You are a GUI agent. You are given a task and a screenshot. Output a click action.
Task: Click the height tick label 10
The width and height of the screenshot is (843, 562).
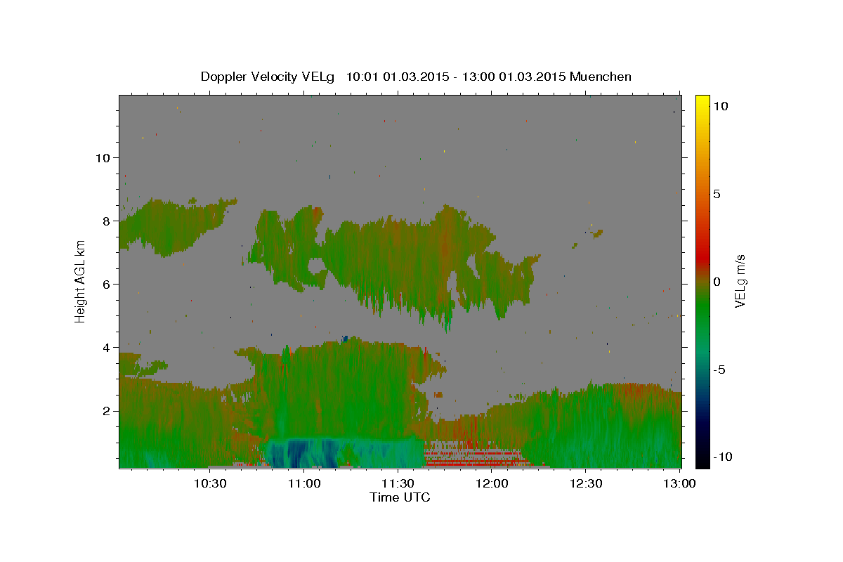pos(103,157)
